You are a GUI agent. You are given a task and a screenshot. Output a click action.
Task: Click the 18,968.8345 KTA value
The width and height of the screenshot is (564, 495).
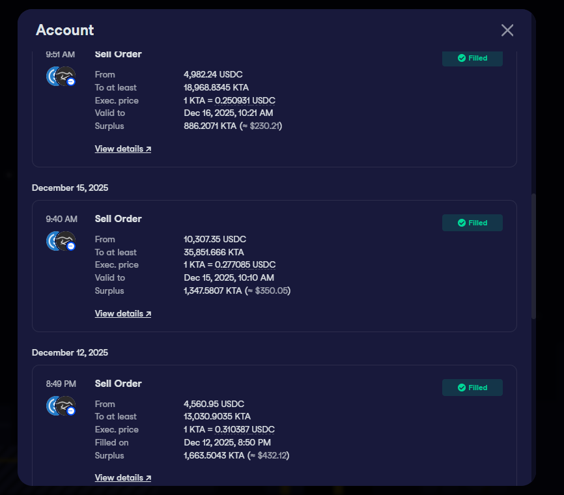coord(216,87)
